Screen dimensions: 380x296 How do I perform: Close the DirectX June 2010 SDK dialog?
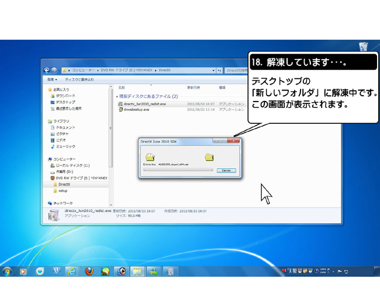[234, 141]
